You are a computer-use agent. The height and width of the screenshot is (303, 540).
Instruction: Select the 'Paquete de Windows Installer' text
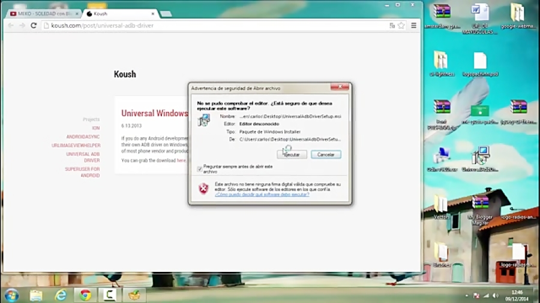[x=269, y=132]
